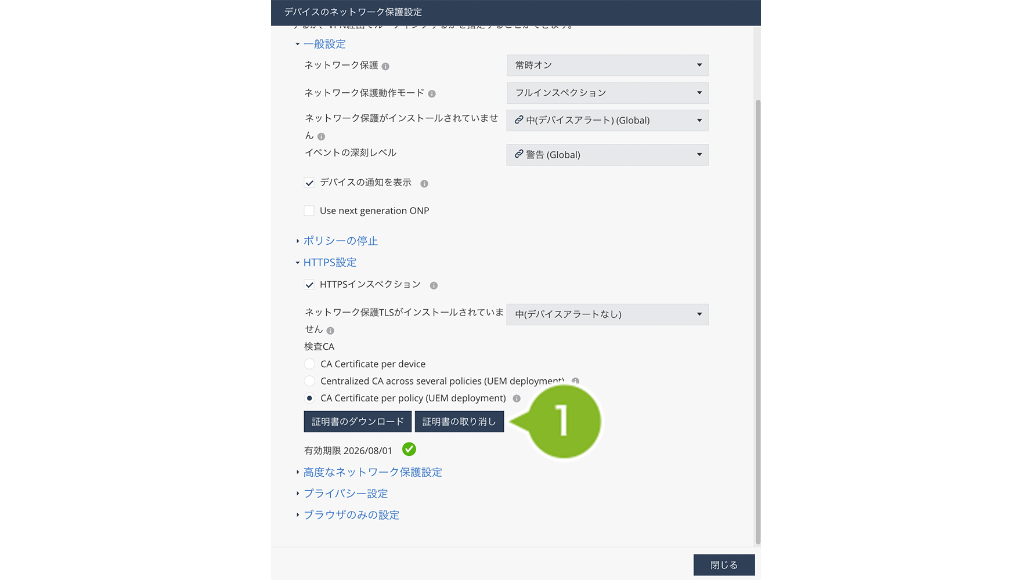The height and width of the screenshot is (580, 1032).
Task: Open the フルインスペクション mode dropdown
Action: click(607, 93)
